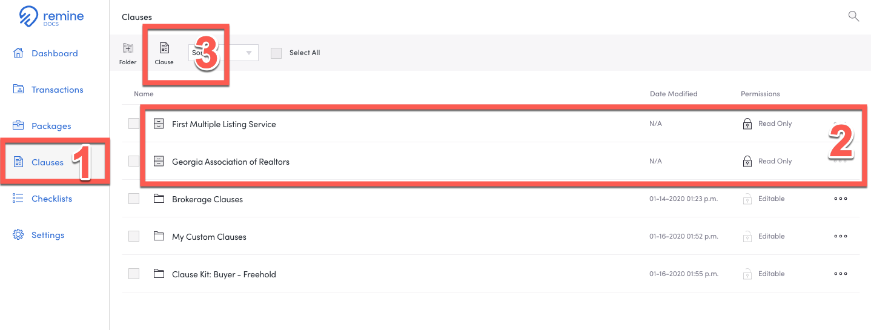Screen dimensions: 871x330
Task: Click the My Custom Clauses folder icon
Action: [159, 236]
